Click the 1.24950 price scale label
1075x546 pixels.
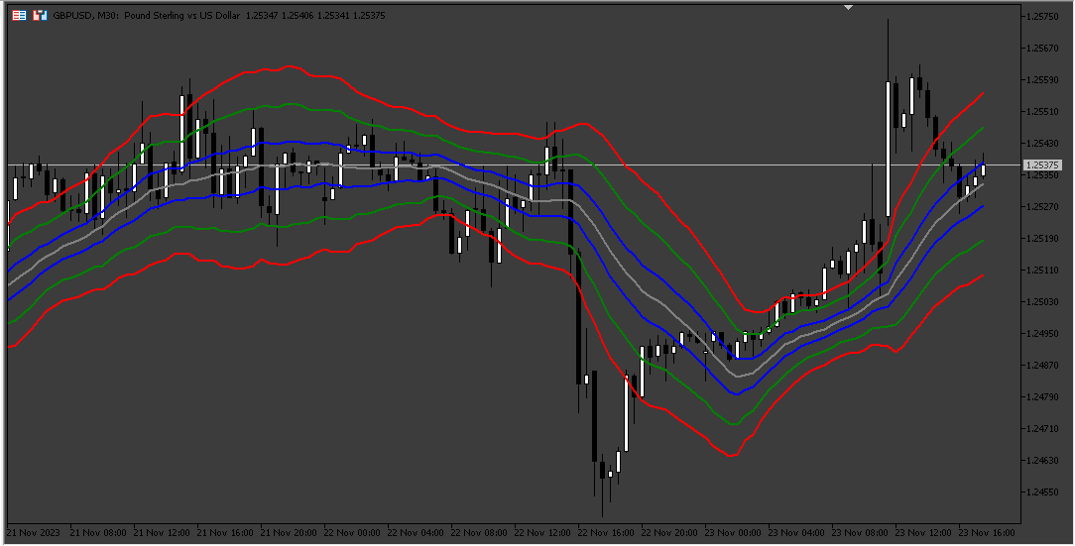[x=1042, y=334]
